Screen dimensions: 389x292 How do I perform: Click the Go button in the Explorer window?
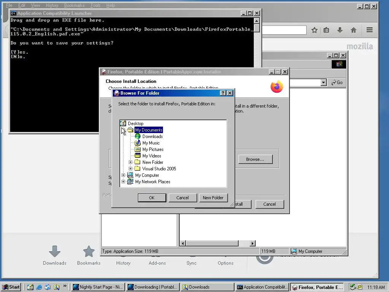337,83
